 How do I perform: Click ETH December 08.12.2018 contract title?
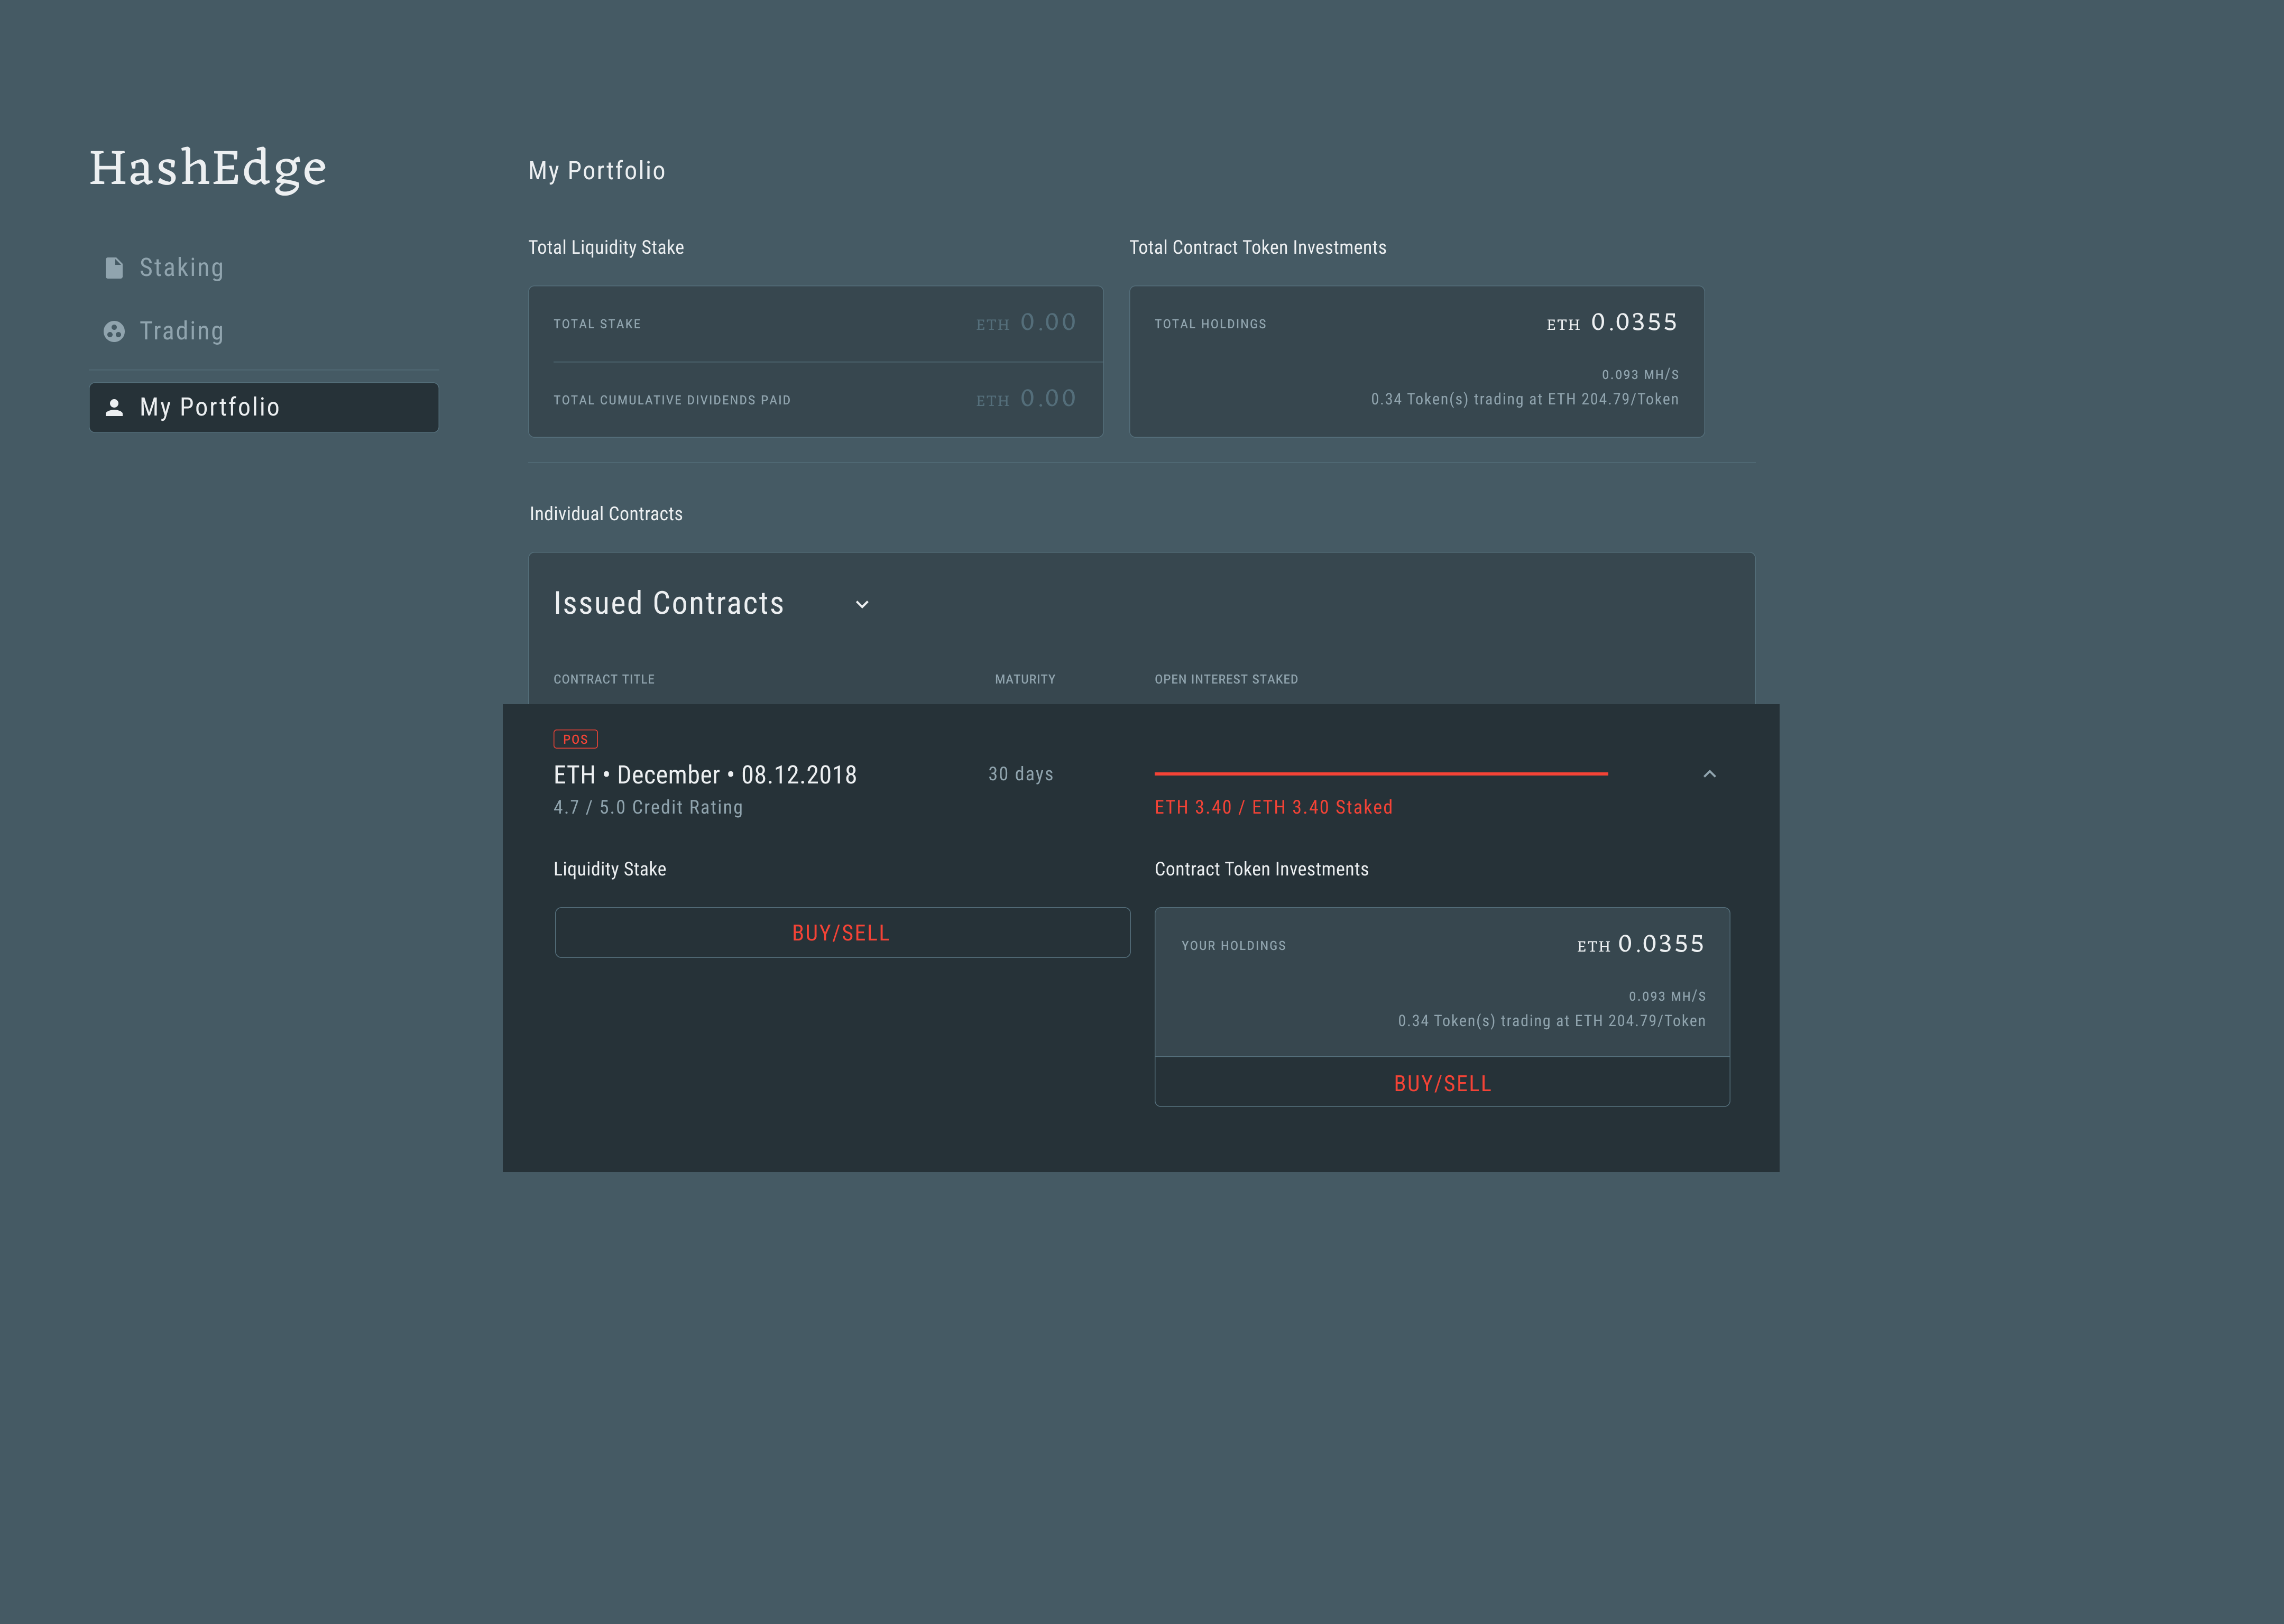[x=704, y=775]
